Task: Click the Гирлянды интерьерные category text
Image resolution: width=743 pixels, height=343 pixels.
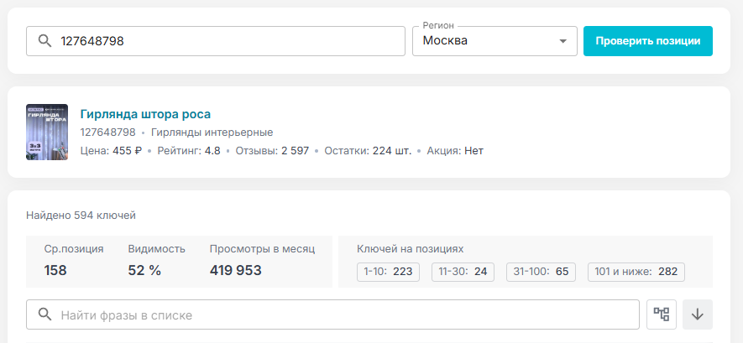Action: 212,133
